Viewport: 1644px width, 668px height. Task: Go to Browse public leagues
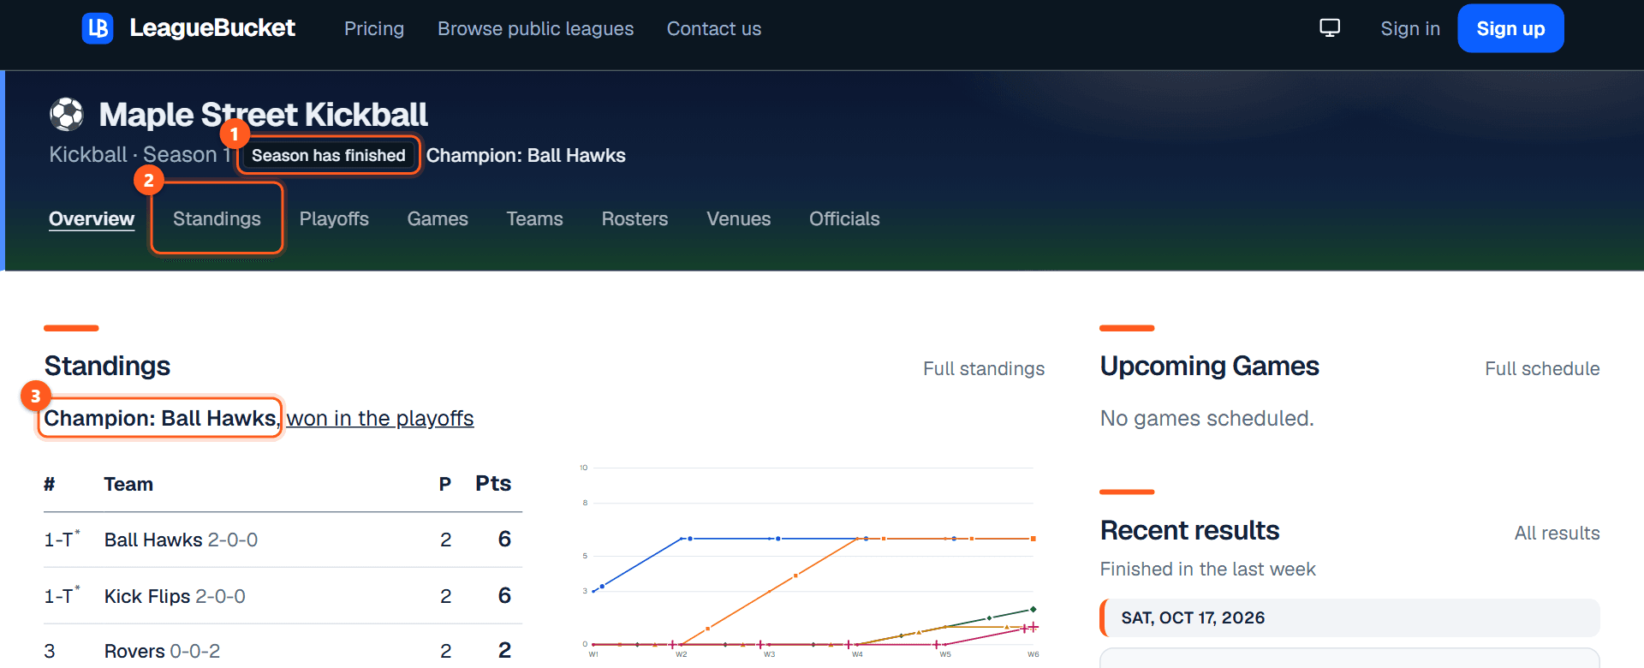(x=536, y=28)
